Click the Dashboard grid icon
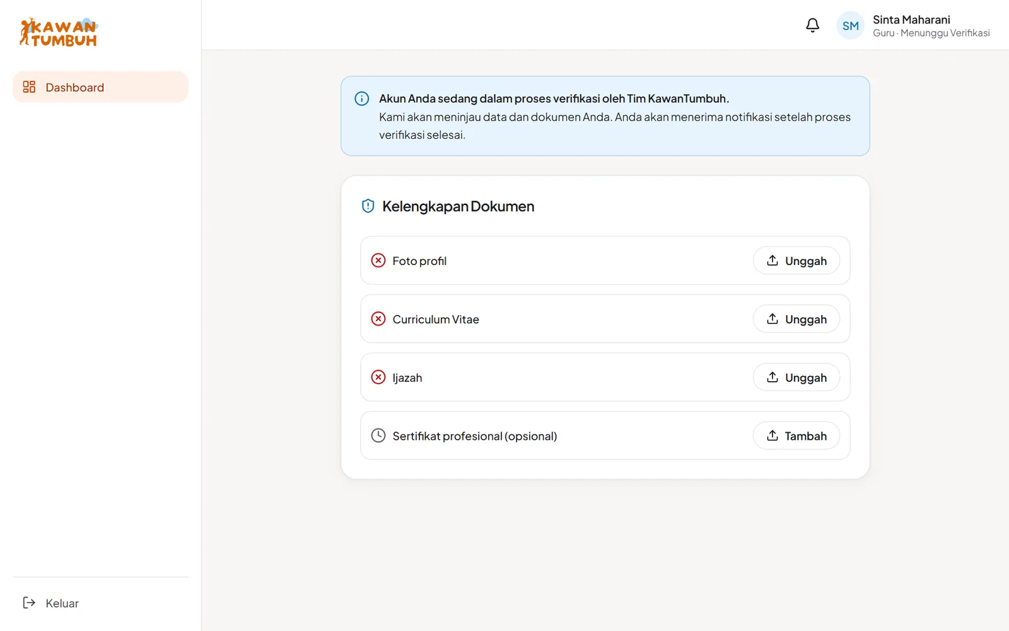 coord(29,87)
